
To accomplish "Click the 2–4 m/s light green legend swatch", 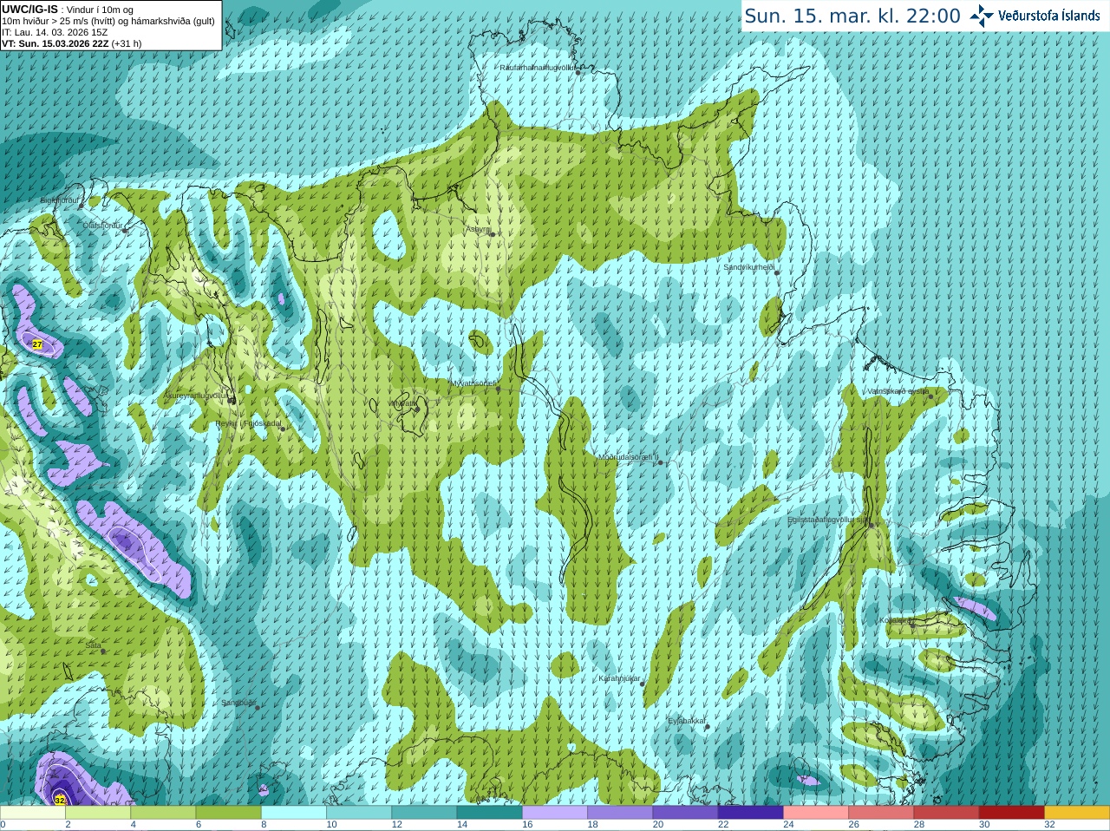I will (x=98, y=813).
